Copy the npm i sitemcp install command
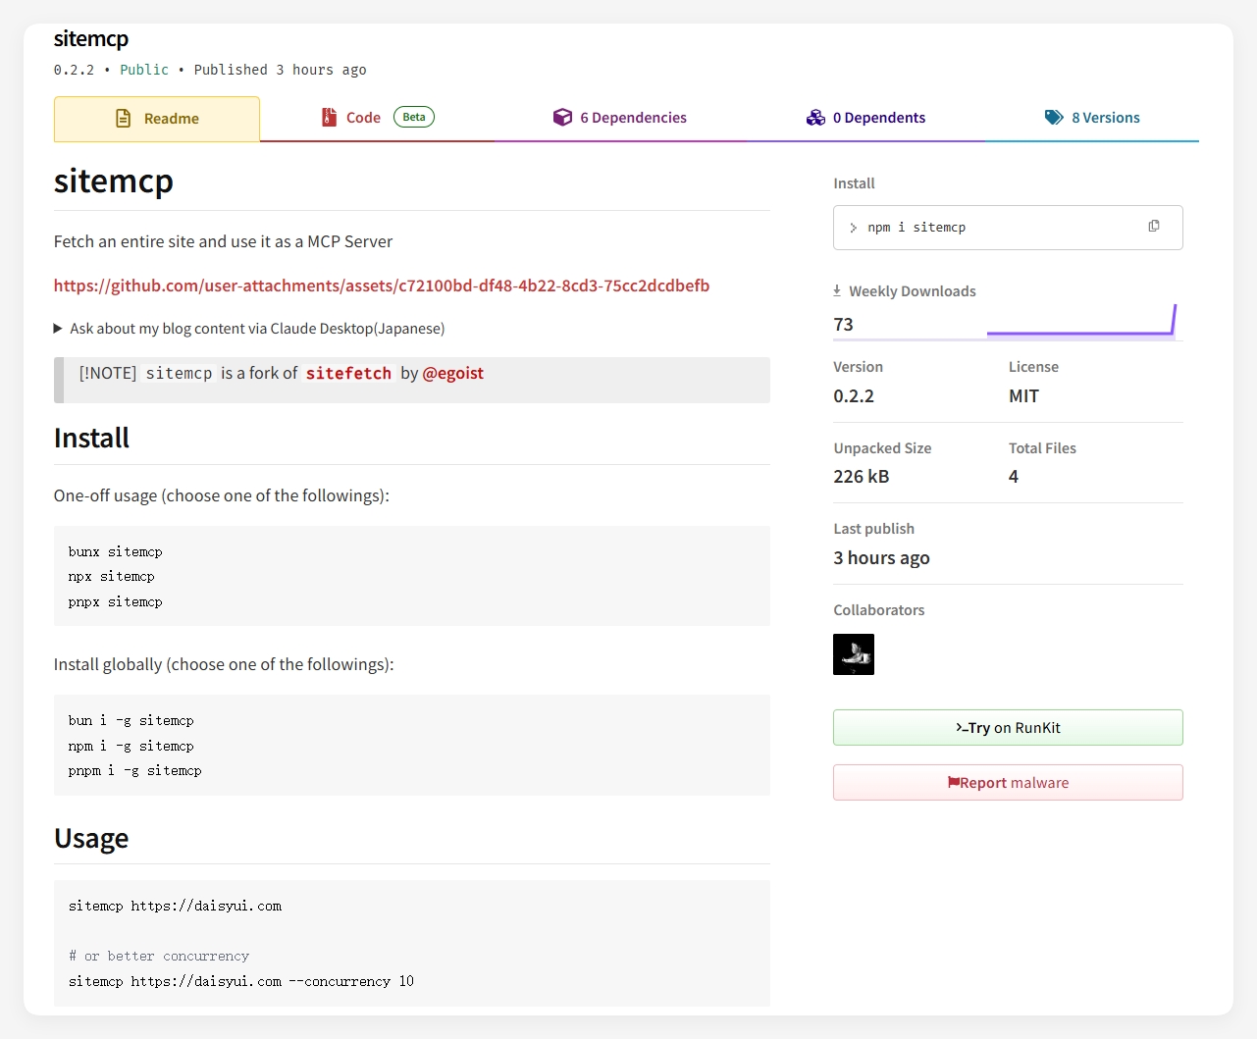 click(x=1154, y=227)
